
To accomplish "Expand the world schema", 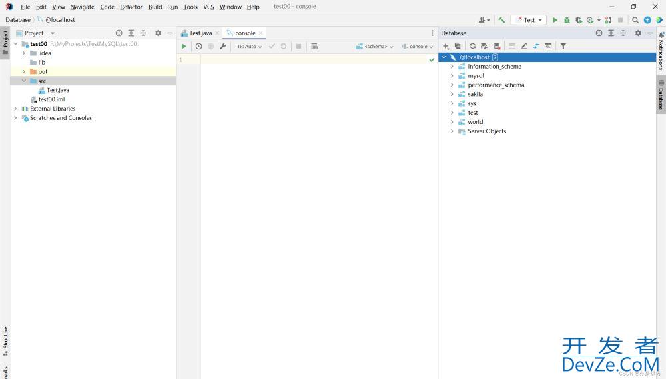I will point(452,121).
